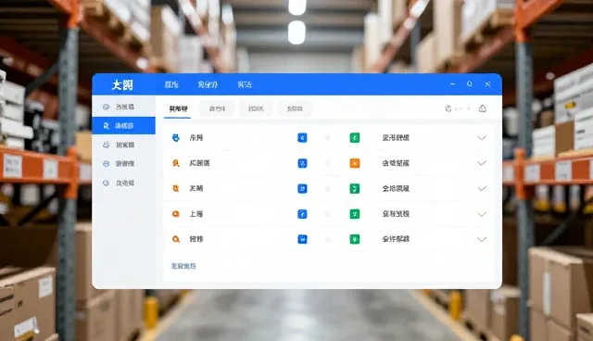The width and height of the screenshot is (593, 341).
Task: Select the small radio circle in the last row
Action: point(327,239)
